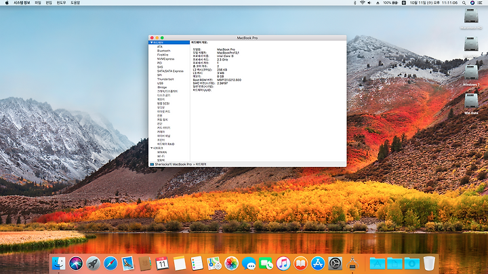Image resolution: width=488 pixels, height=274 pixels.
Task: Open the Reminders app in Dock
Action: (197, 263)
